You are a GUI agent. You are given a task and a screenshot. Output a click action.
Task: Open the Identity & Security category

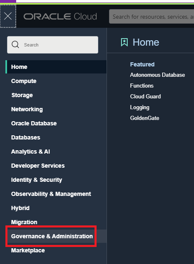pos(36,180)
